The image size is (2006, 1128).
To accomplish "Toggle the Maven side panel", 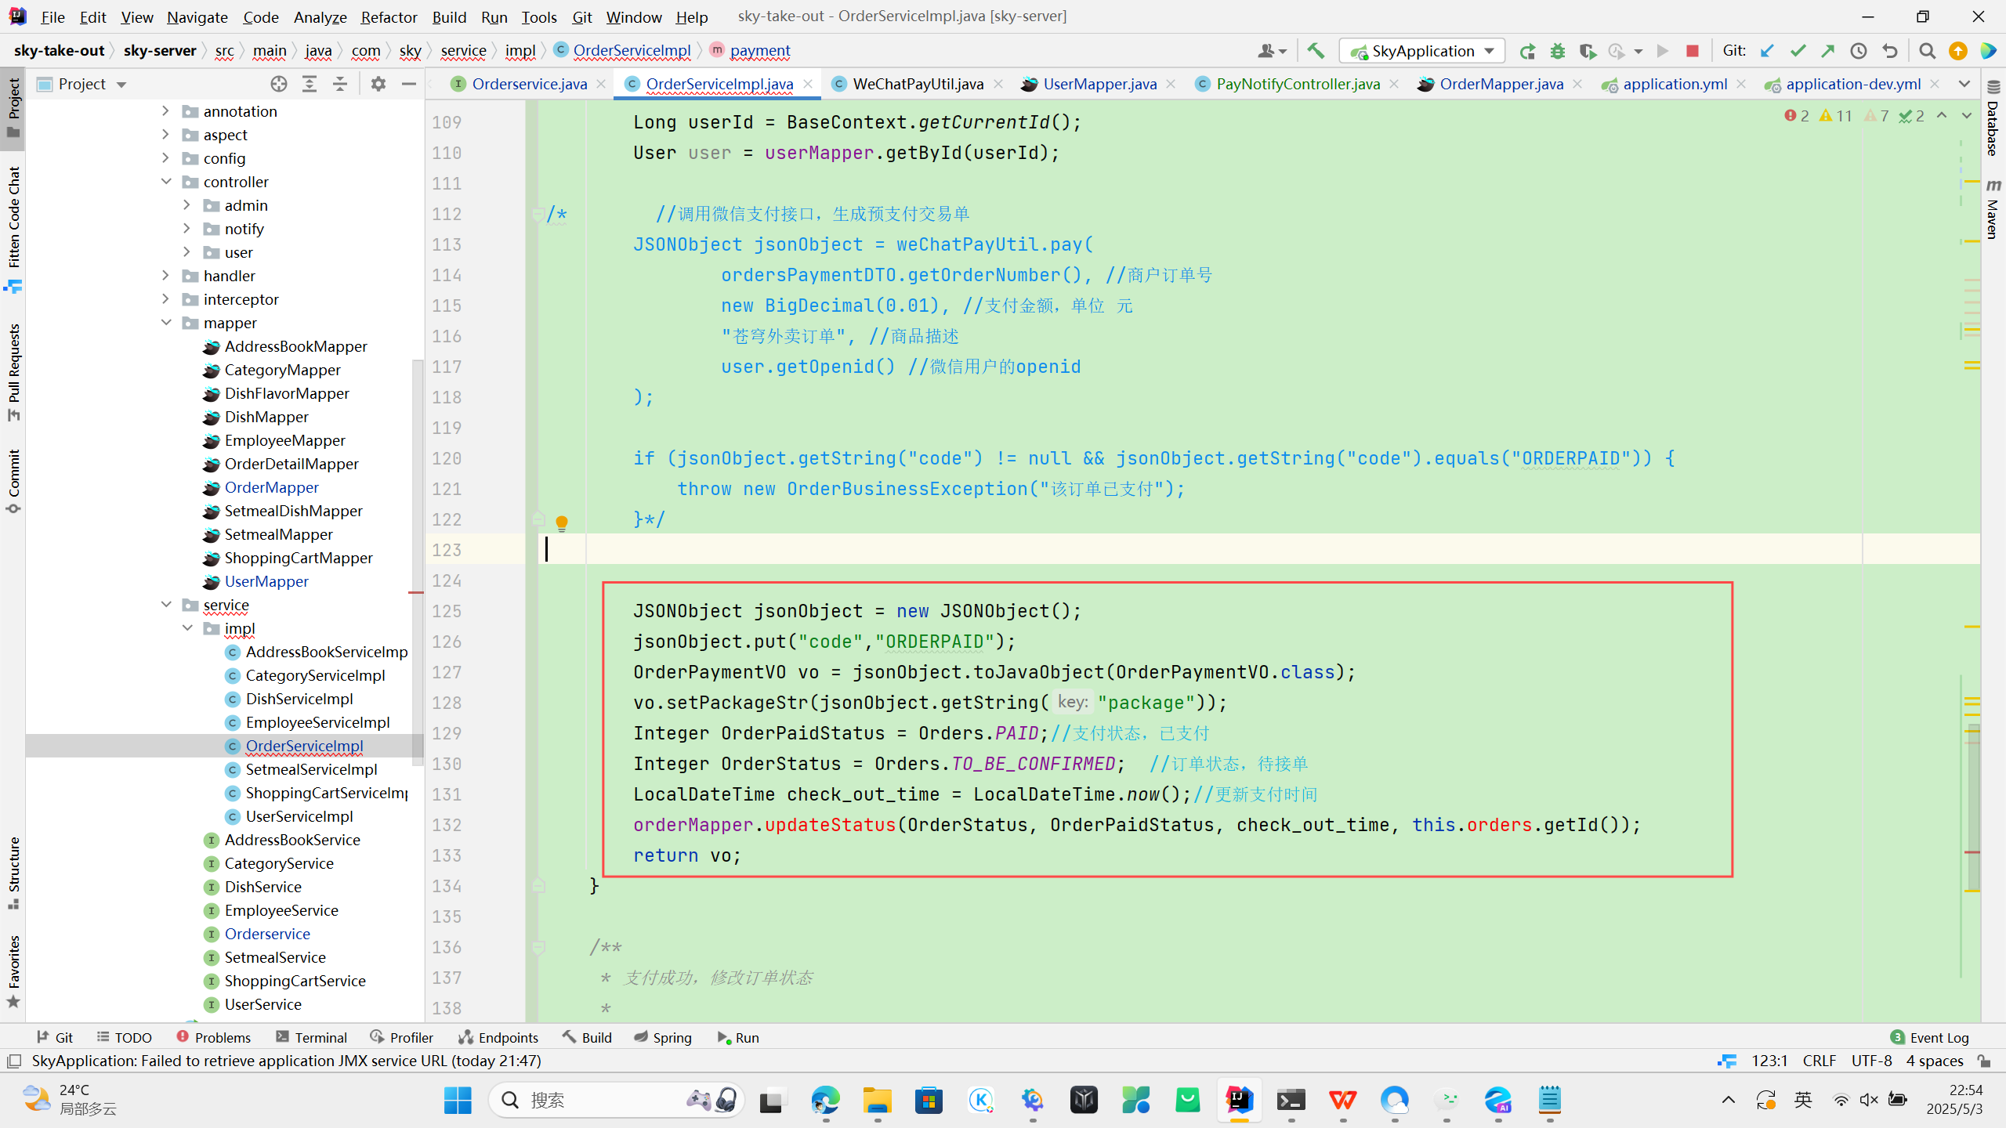I will (1993, 209).
